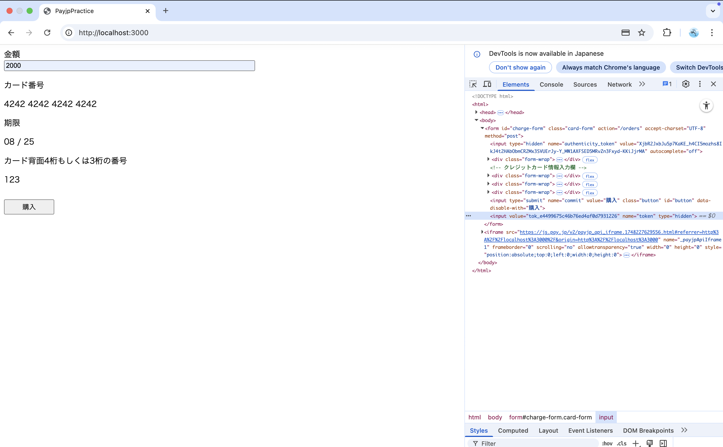Switch to the Console tab

pyautogui.click(x=551, y=85)
